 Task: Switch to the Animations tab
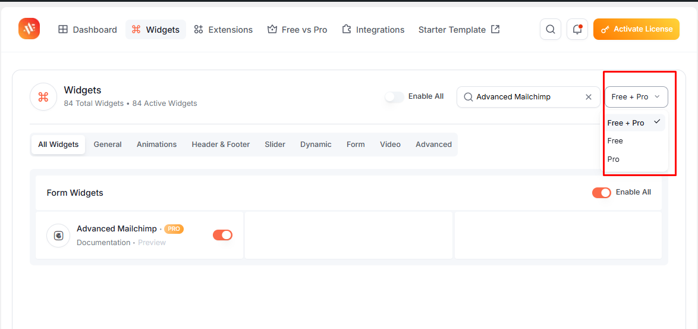157,145
